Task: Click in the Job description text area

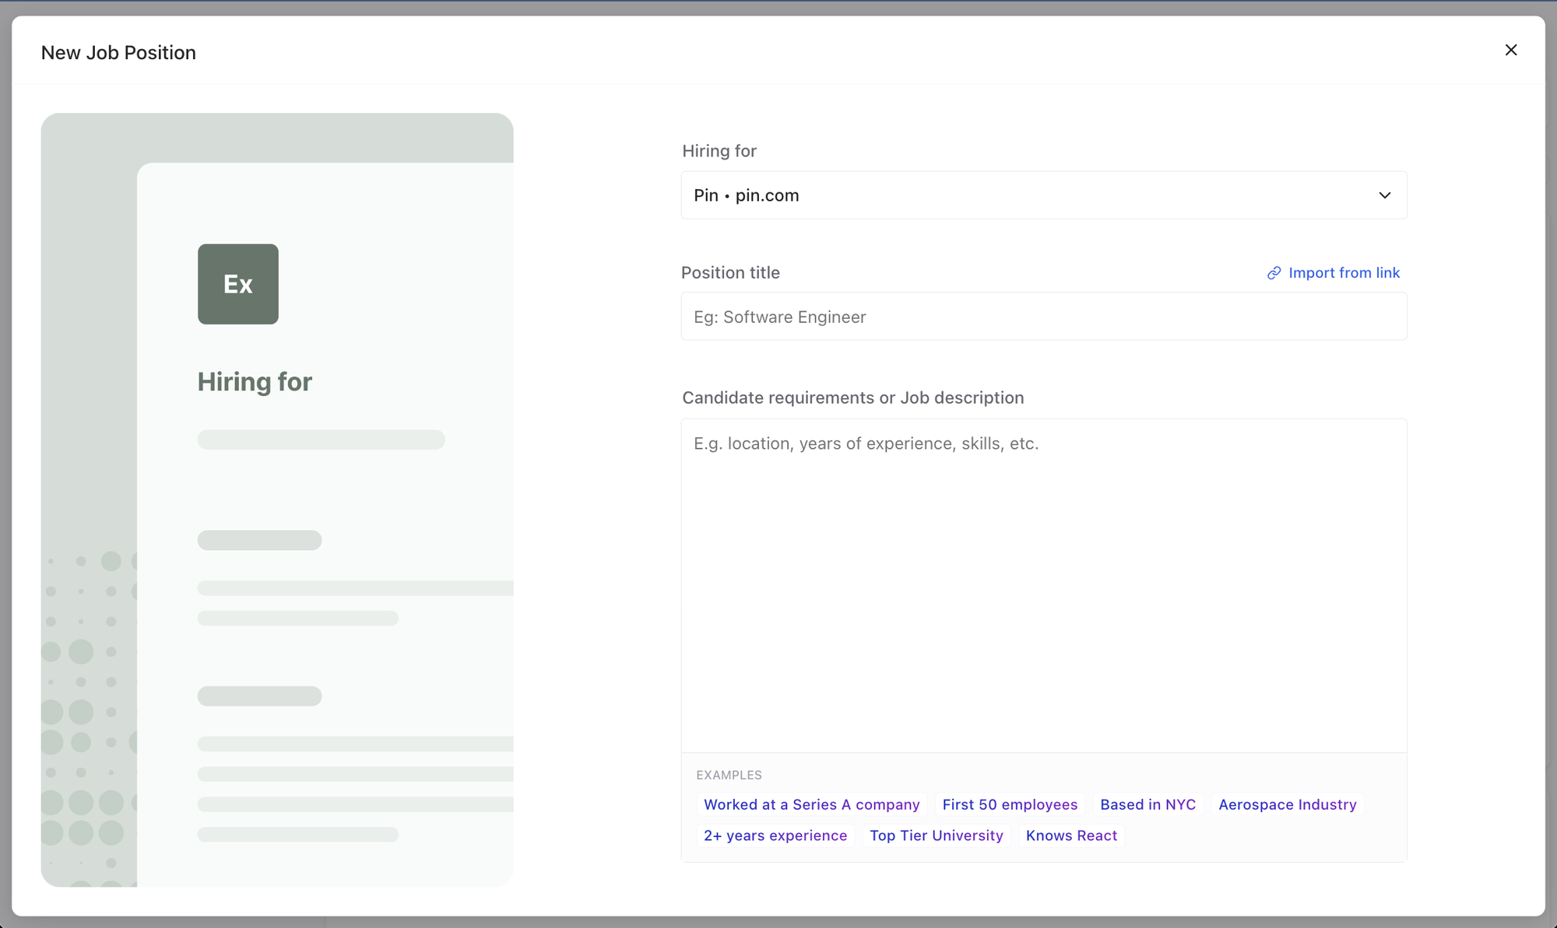Action: coord(1043,583)
